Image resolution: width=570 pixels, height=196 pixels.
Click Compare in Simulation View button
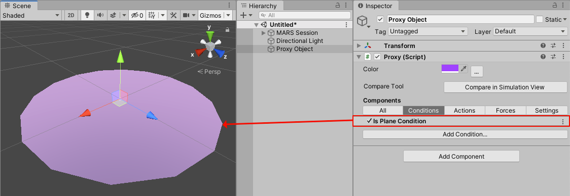(505, 87)
